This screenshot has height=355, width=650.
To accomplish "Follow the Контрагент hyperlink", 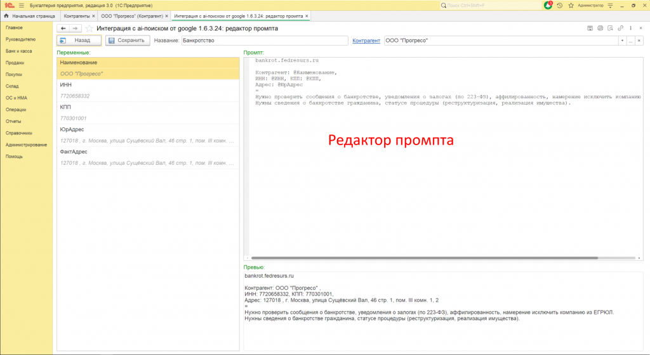I will click(366, 41).
